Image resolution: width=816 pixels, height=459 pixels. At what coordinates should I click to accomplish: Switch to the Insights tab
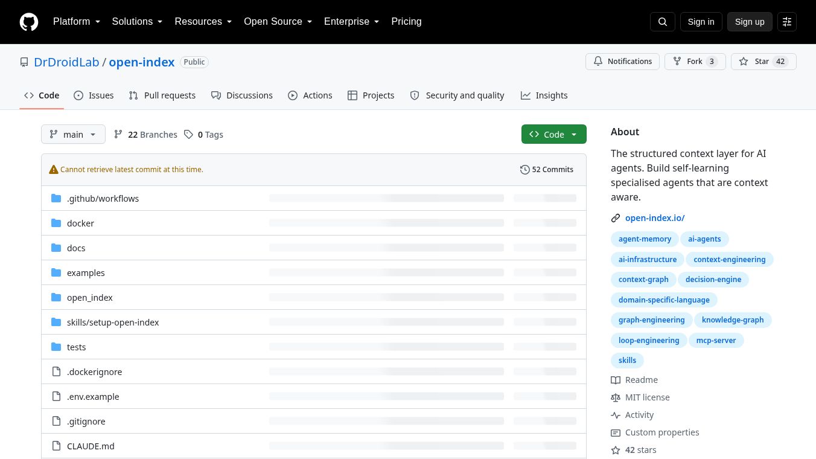tap(544, 95)
